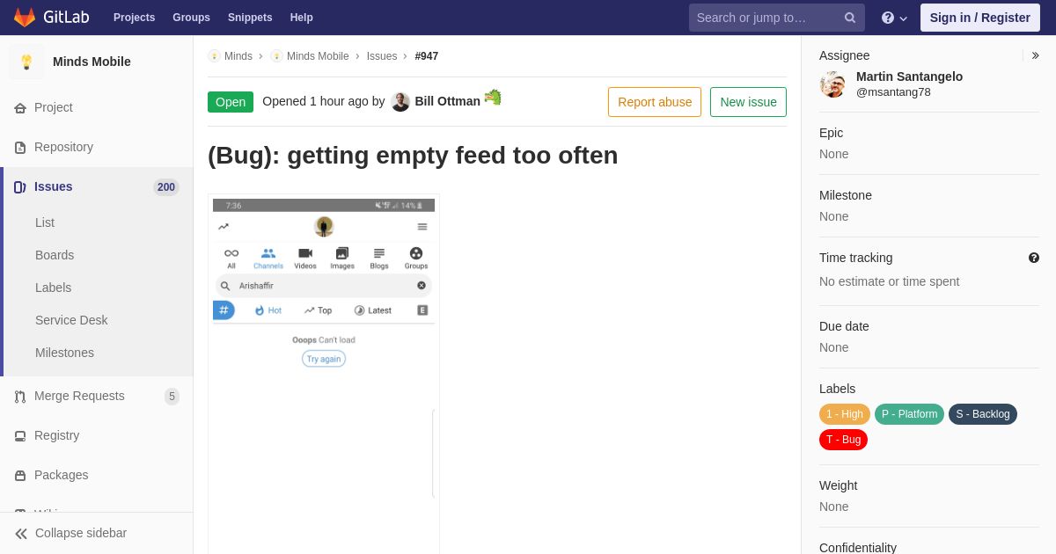Image resolution: width=1056 pixels, height=554 pixels.
Task: Click the Bill Ottman author link
Action: point(448,101)
